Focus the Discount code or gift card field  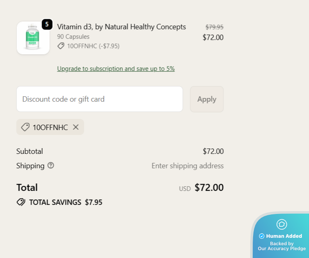(x=99, y=99)
